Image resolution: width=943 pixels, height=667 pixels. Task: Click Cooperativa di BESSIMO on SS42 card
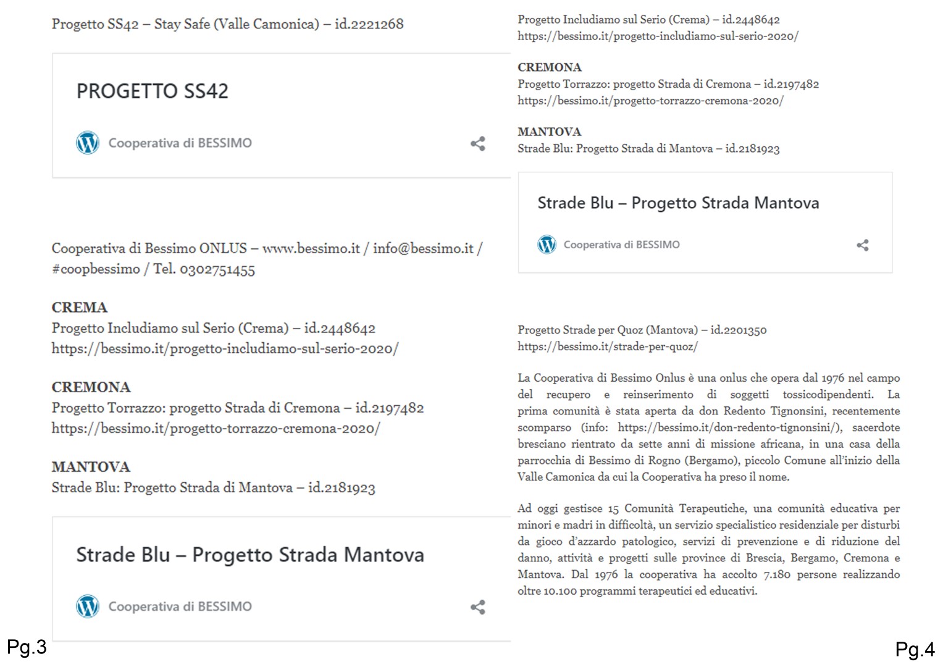[x=180, y=143]
